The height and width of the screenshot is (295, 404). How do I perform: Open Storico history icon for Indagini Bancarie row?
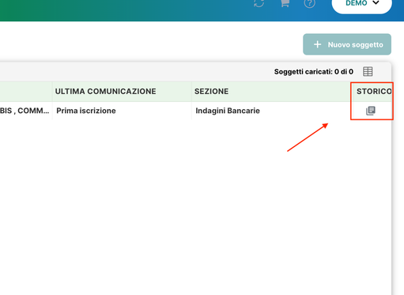click(371, 111)
